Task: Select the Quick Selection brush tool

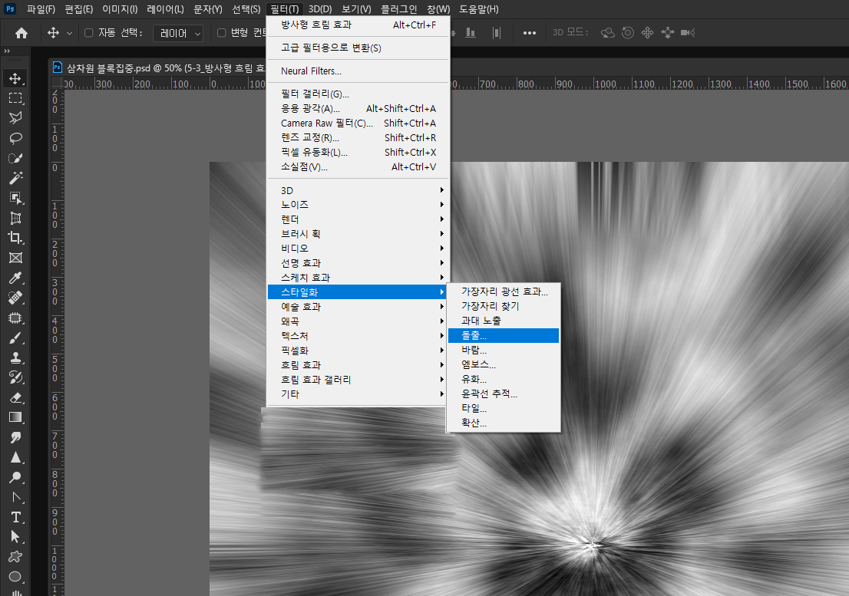Action: coord(15,158)
